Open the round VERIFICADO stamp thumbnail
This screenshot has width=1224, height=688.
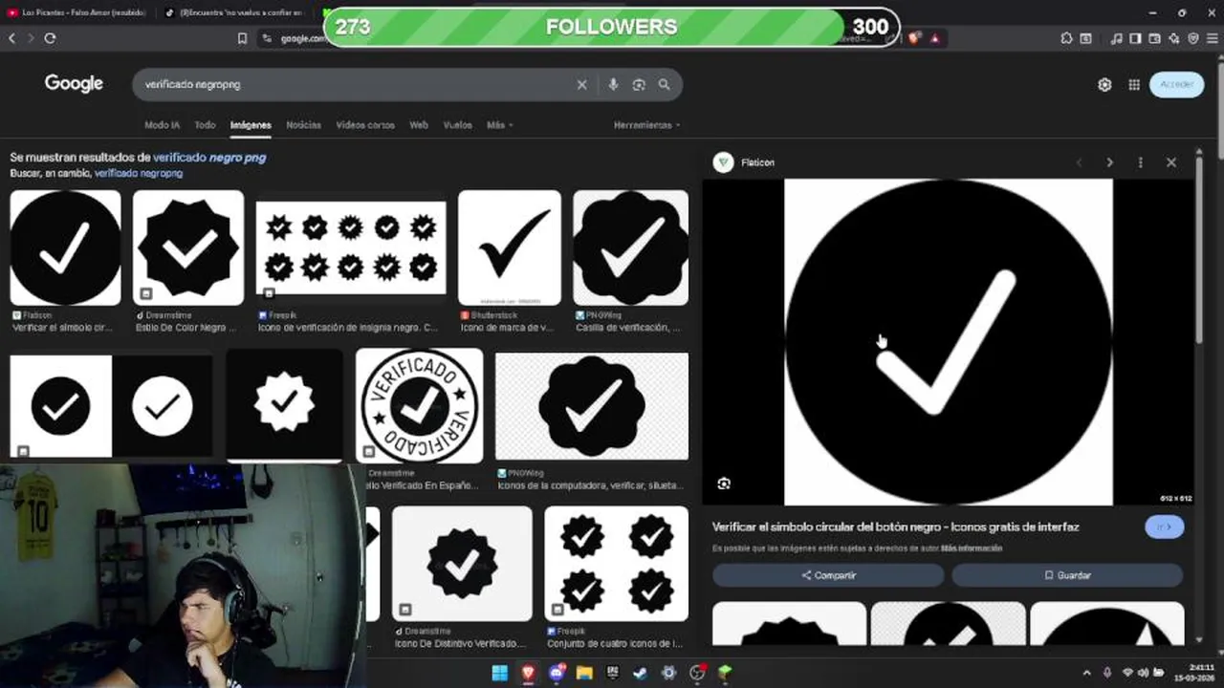(x=419, y=405)
